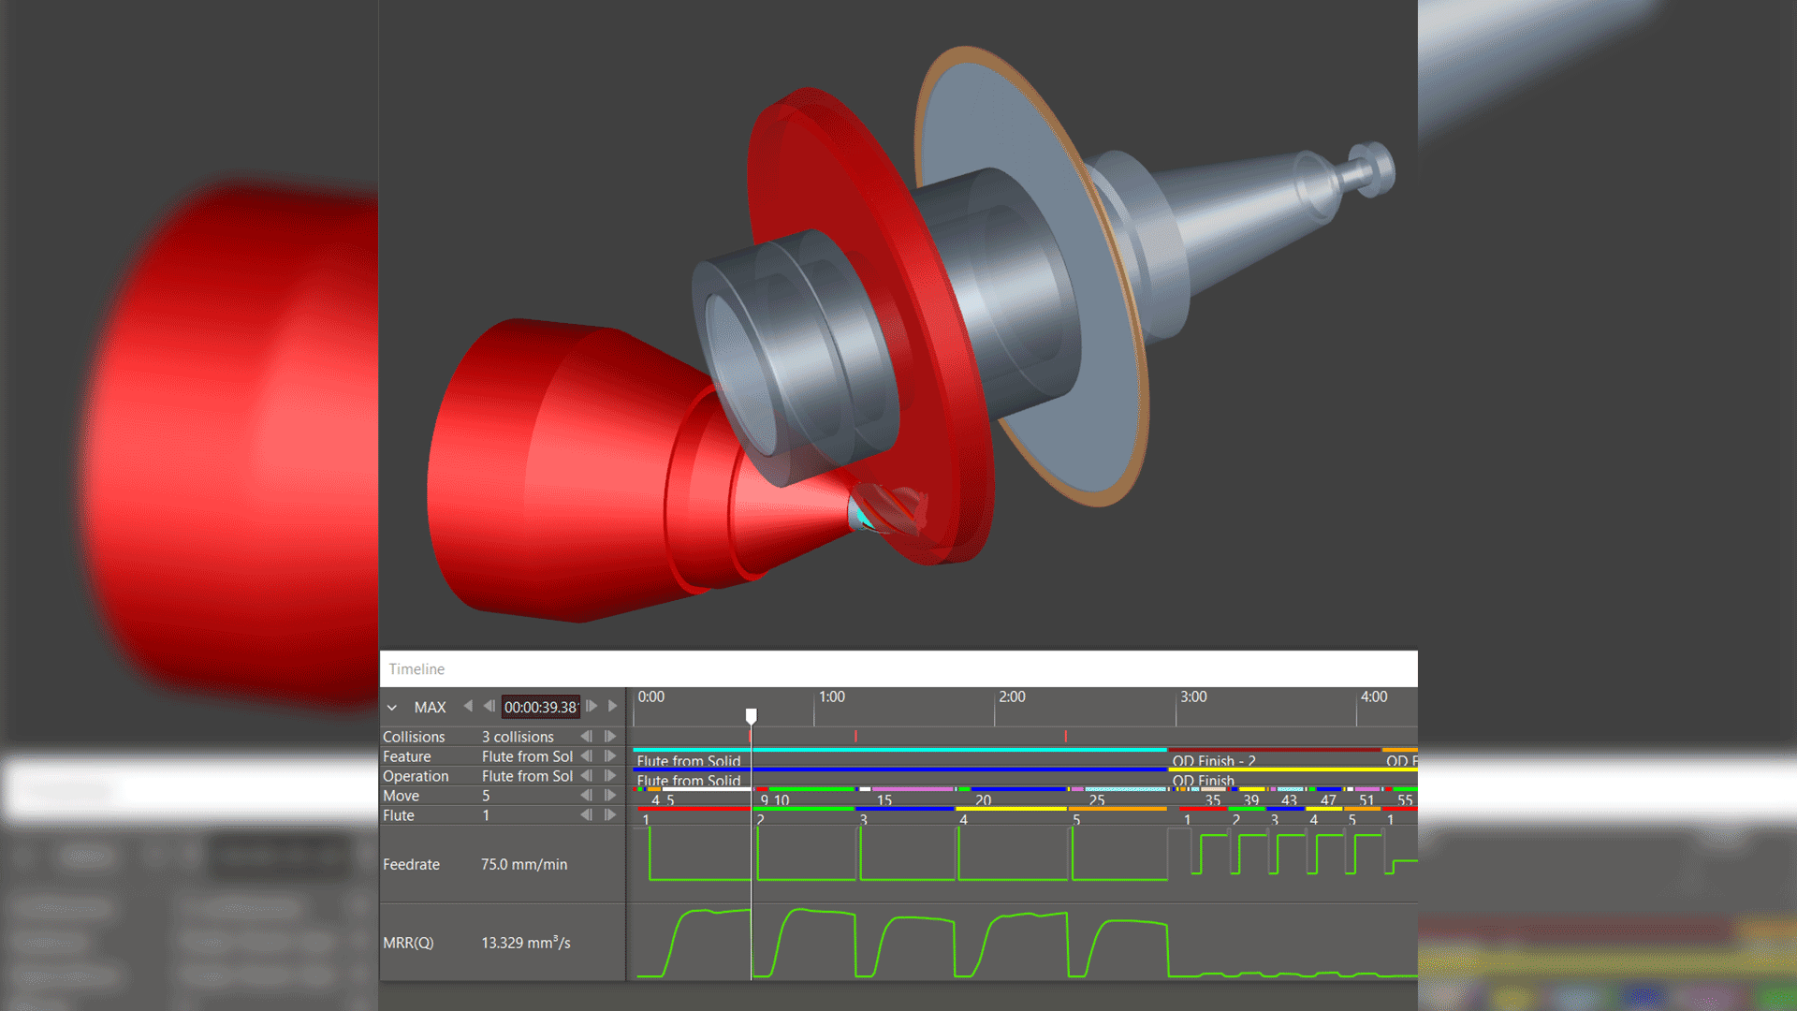Go to previous Flute
The image size is (1797, 1011).
pyautogui.click(x=587, y=815)
